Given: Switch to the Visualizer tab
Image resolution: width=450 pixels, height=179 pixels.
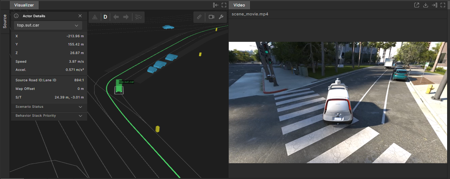Looking at the screenshot, I should click(x=24, y=5).
